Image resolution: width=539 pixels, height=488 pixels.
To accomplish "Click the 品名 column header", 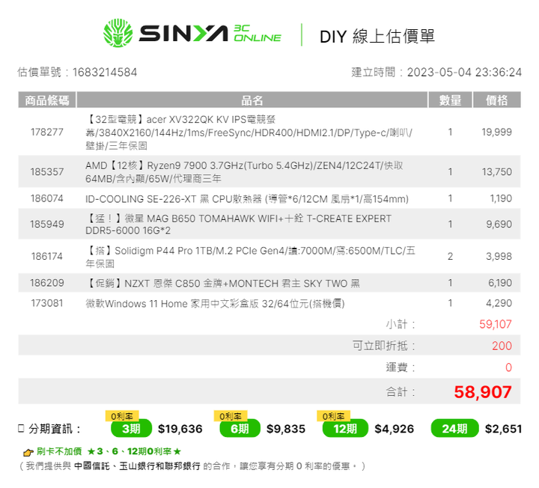I will (x=252, y=100).
